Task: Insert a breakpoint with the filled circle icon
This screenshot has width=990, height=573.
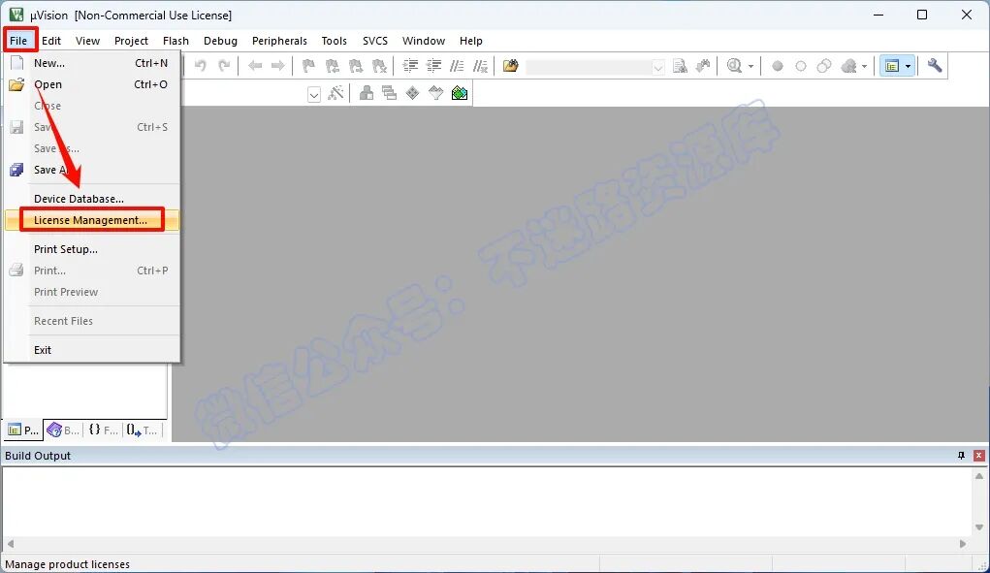Action: click(778, 66)
